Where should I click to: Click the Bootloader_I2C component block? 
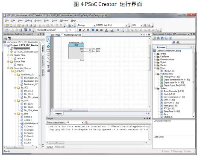pos(76,51)
